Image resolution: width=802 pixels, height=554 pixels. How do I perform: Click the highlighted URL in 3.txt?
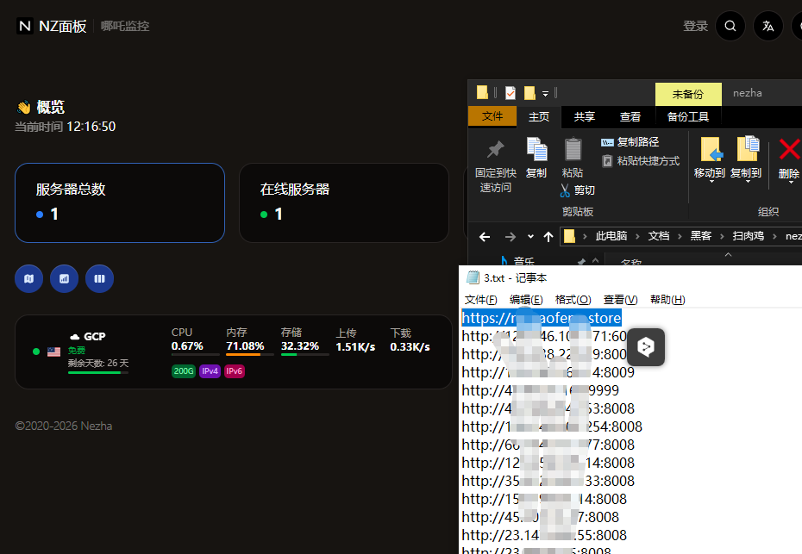point(542,317)
